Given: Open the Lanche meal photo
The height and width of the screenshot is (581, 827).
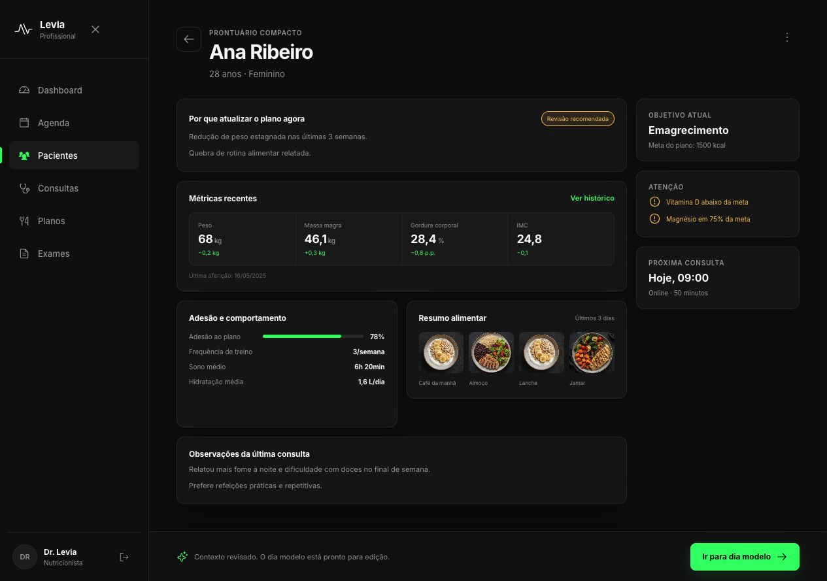Looking at the screenshot, I should pyautogui.click(x=541, y=353).
